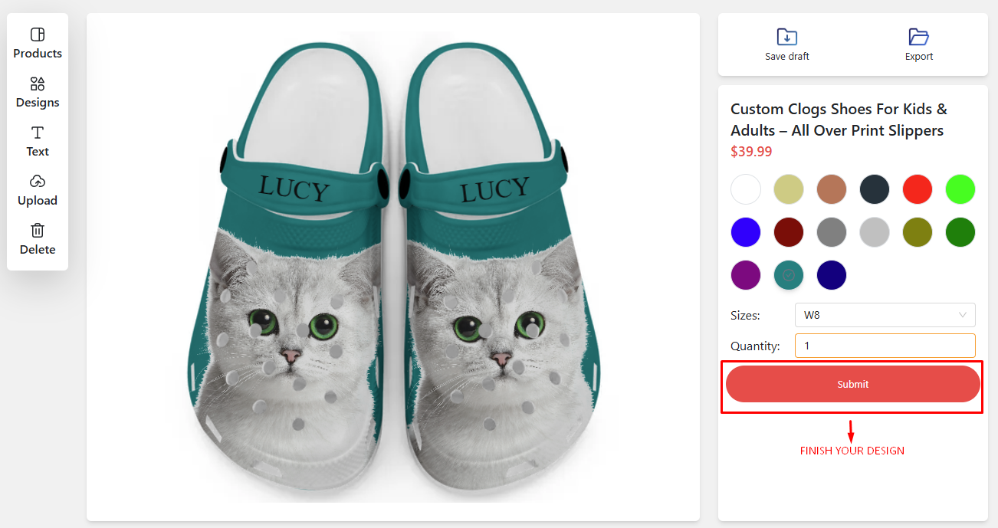
Task: Click the Save draft link
Action: 786,56
